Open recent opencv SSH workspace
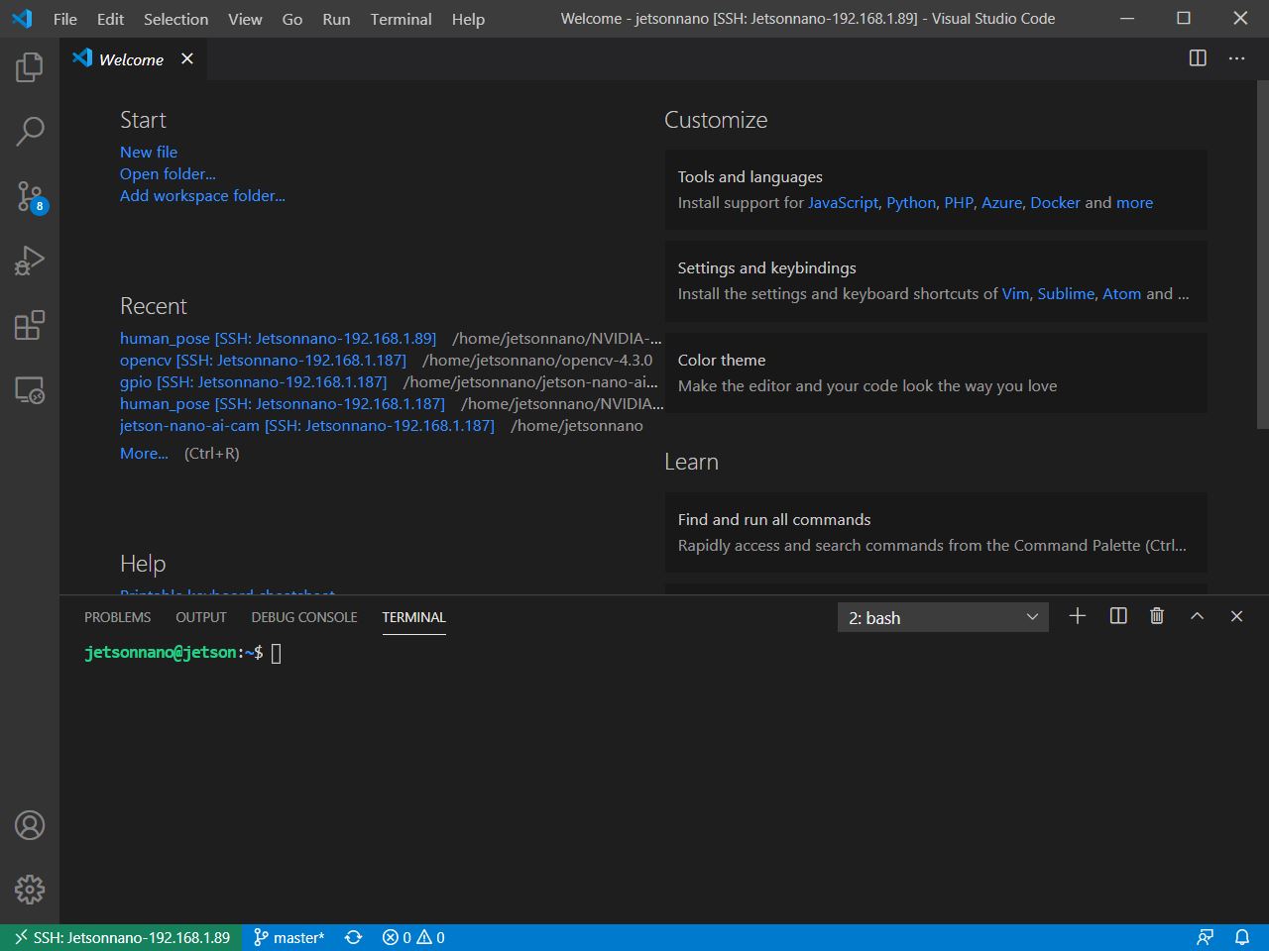Screen dimensions: 1269x951 pos(263,360)
